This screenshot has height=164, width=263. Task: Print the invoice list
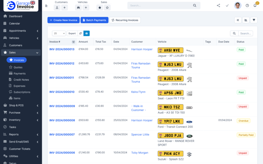pos(87,33)
